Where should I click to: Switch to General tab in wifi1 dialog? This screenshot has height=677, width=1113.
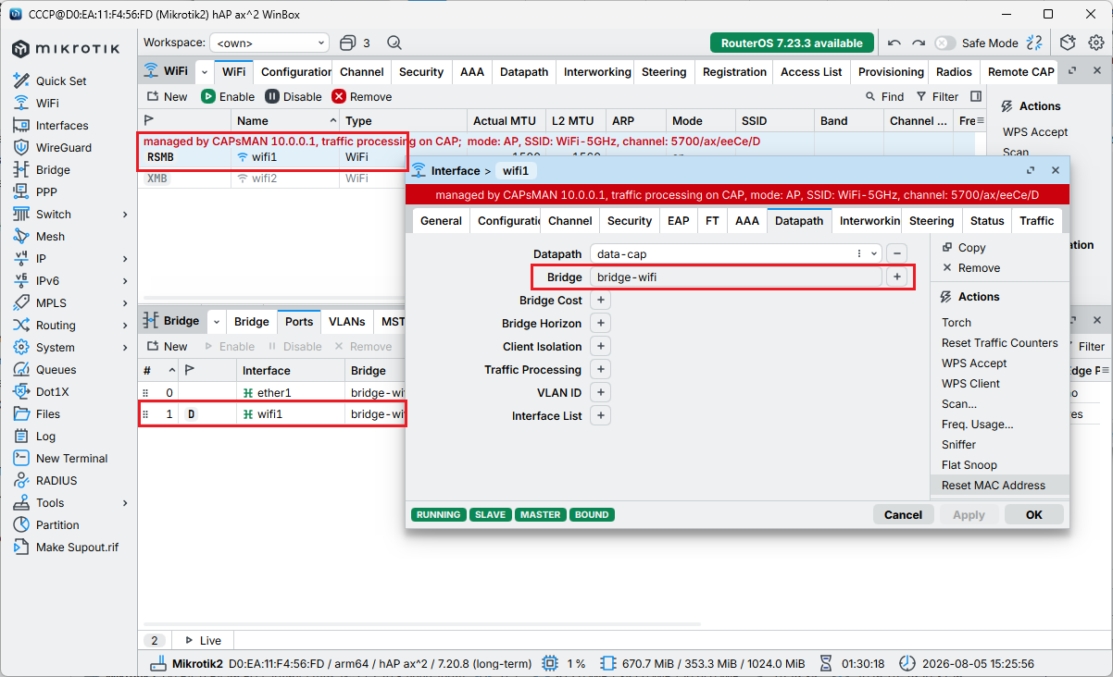(x=441, y=221)
